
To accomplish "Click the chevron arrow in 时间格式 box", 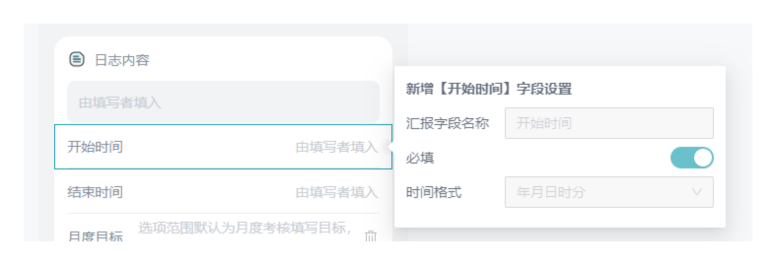I will pos(697,192).
